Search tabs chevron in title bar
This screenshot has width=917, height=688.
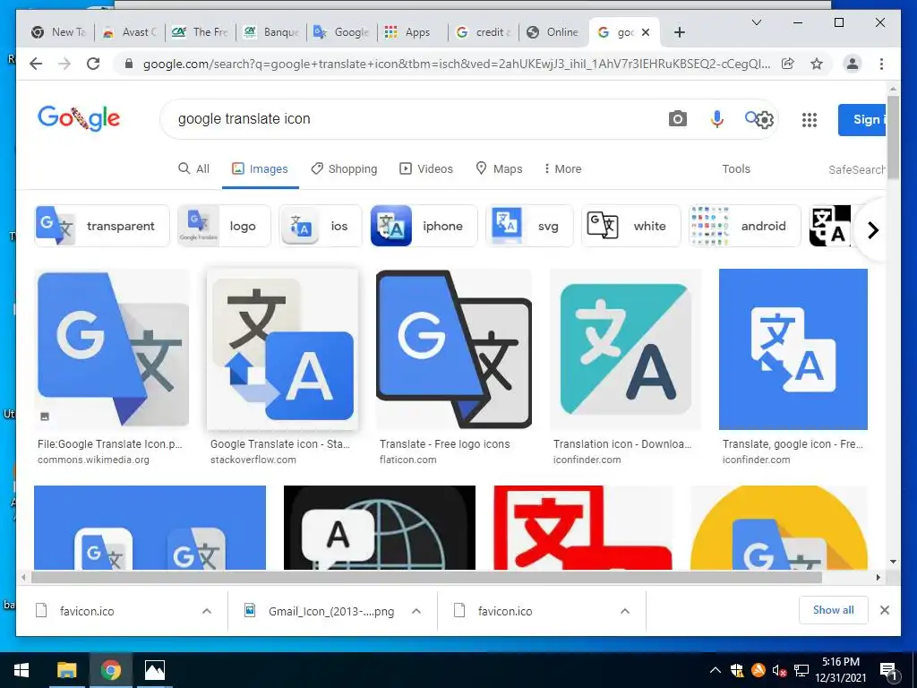click(756, 22)
